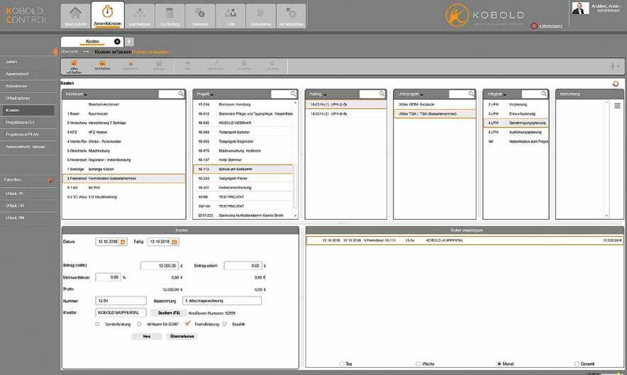Screen dimensions: 627x375
Task: Click the Alles schließen toolbar icon
Action: 74,67
